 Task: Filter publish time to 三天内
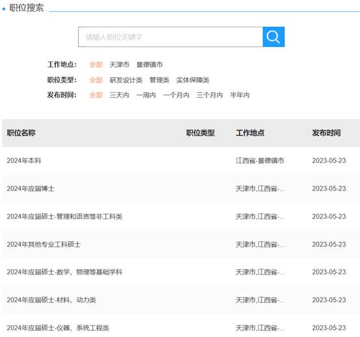click(119, 95)
